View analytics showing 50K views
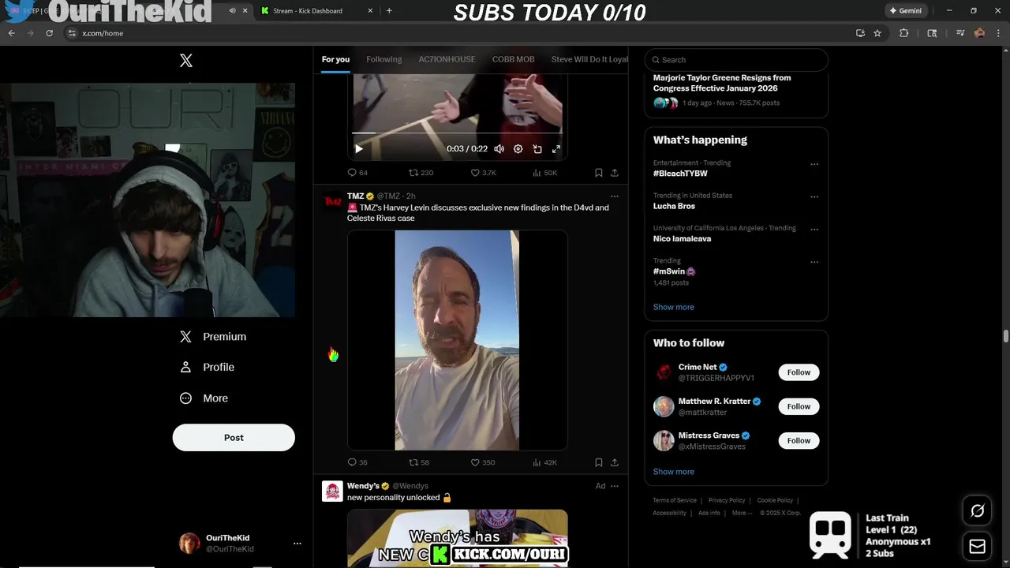The height and width of the screenshot is (568, 1010). tap(545, 173)
